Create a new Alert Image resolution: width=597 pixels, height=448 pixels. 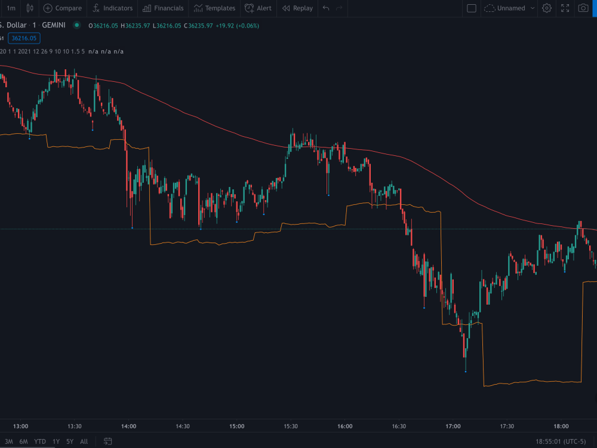[x=258, y=8]
